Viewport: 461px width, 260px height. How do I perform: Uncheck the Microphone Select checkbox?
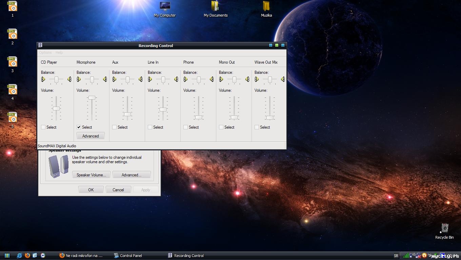pyautogui.click(x=79, y=127)
